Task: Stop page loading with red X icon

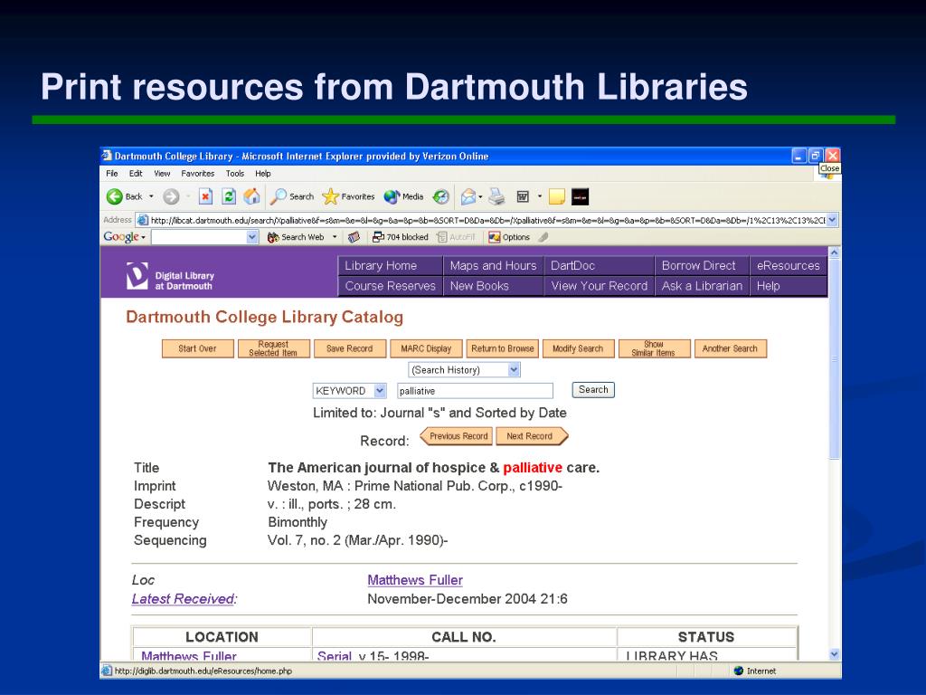Action: coord(205,196)
